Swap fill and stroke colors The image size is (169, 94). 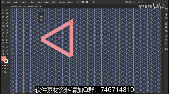click(7, 57)
